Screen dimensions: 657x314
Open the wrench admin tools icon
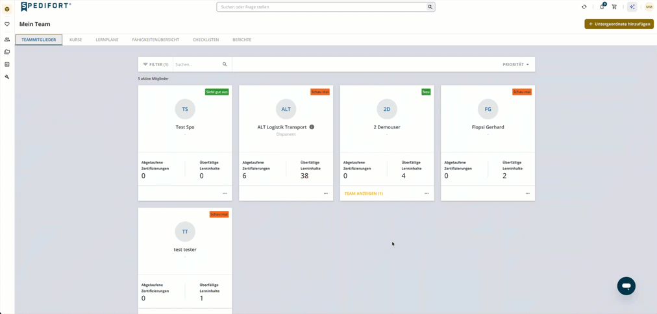point(7,77)
